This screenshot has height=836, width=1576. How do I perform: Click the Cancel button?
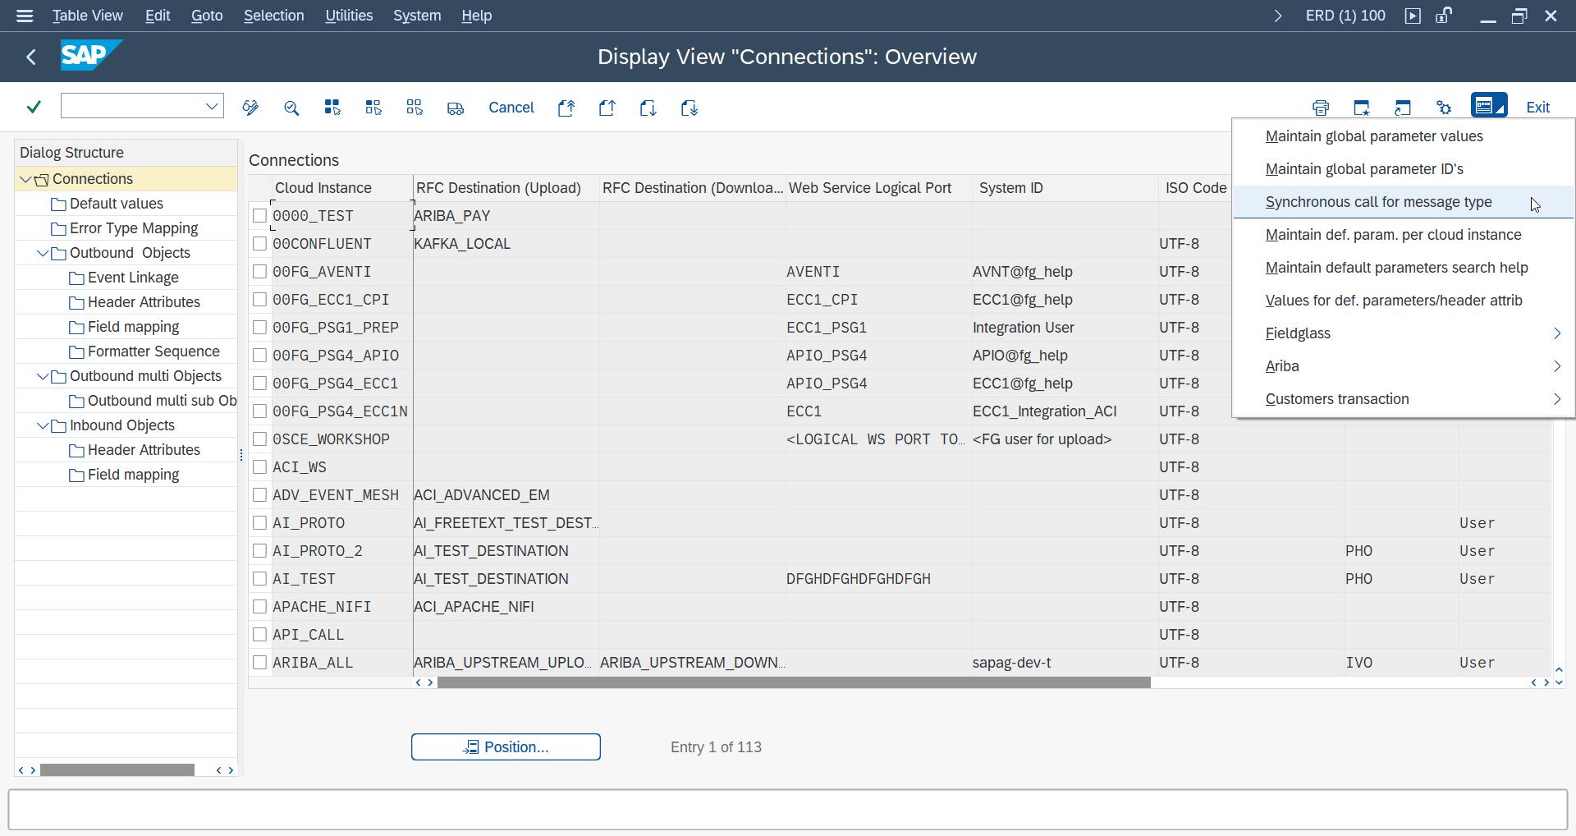511,108
